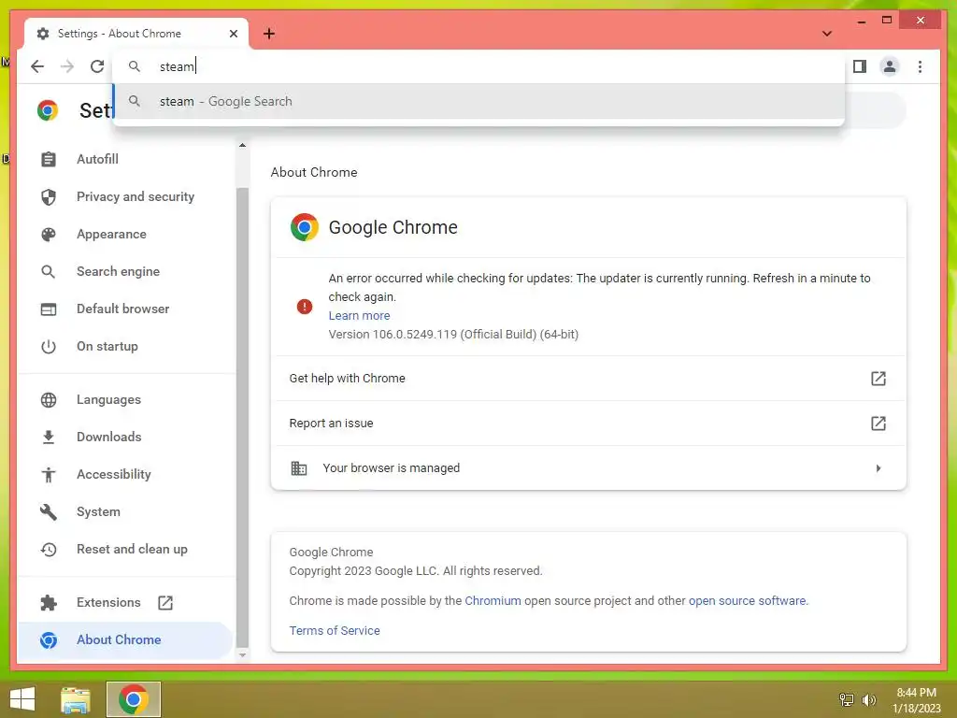Viewport: 957px width, 718px height.
Task: Click the Extensions puzzle piece icon
Action: [x=49, y=603]
